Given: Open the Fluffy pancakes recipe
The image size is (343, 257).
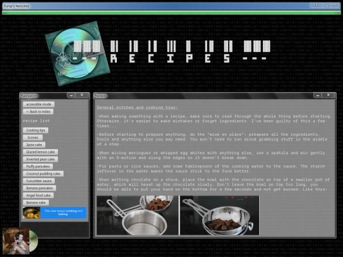Looking at the screenshot, I should click(38, 166).
